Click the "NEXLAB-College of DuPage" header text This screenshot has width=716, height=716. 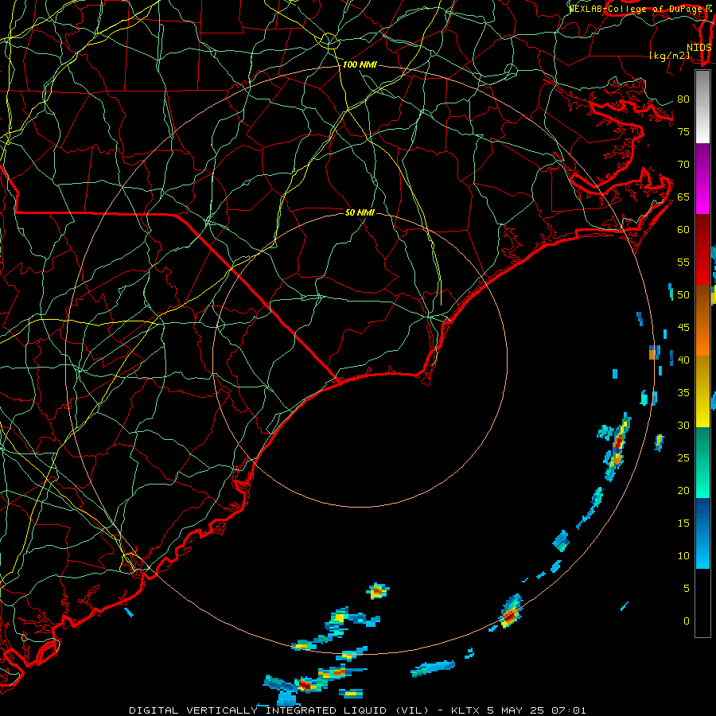coord(636,9)
